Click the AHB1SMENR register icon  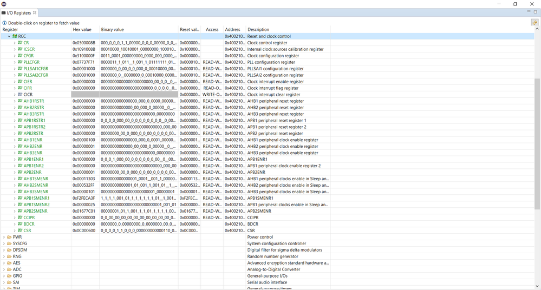(20, 179)
